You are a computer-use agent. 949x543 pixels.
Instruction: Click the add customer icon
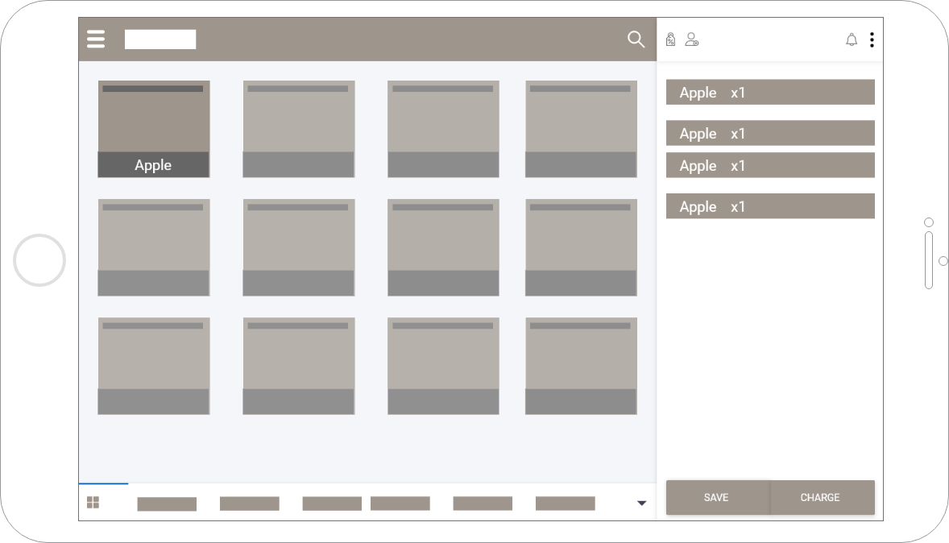tap(691, 39)
